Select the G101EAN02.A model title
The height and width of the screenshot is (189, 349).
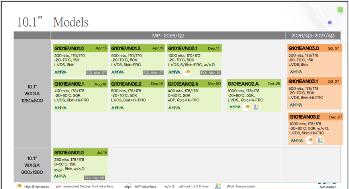click(x=243, y=84)
